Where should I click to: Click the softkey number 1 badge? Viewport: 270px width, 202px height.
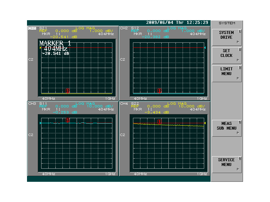click(x=240, y=31)
